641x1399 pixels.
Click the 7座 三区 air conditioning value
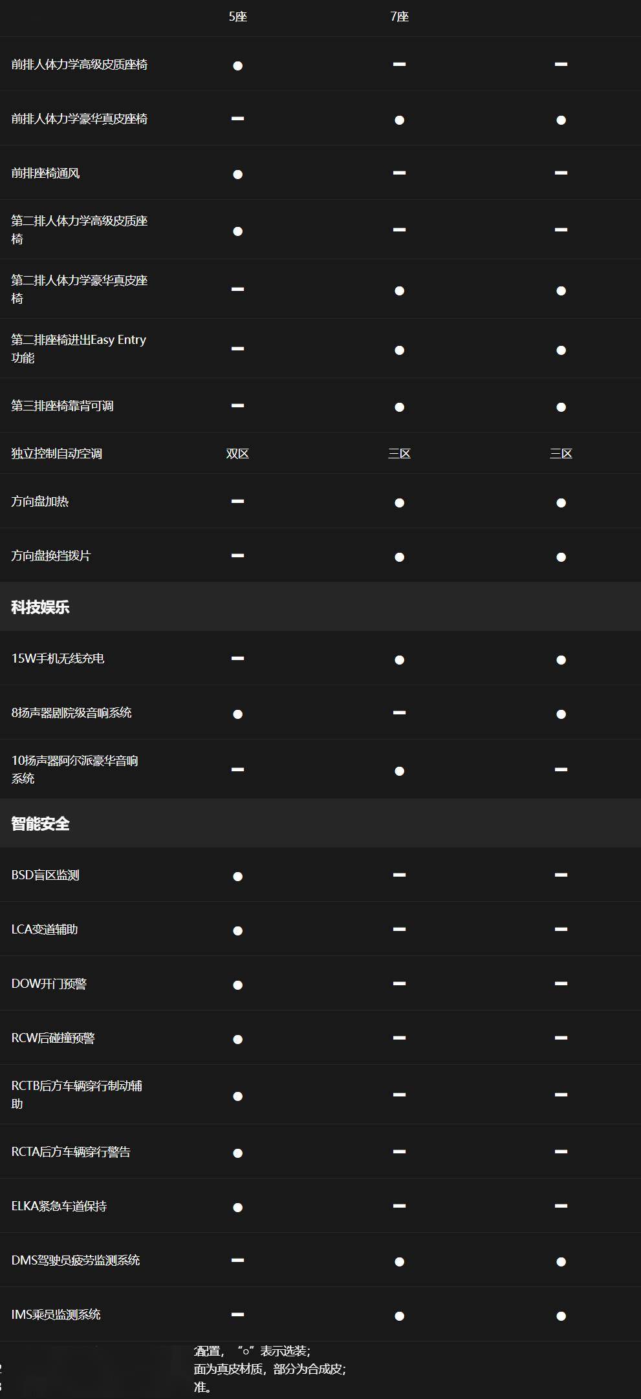399,454
